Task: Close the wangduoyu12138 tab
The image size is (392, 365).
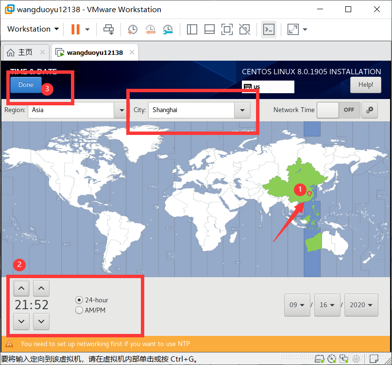Action: coord(132,52)
